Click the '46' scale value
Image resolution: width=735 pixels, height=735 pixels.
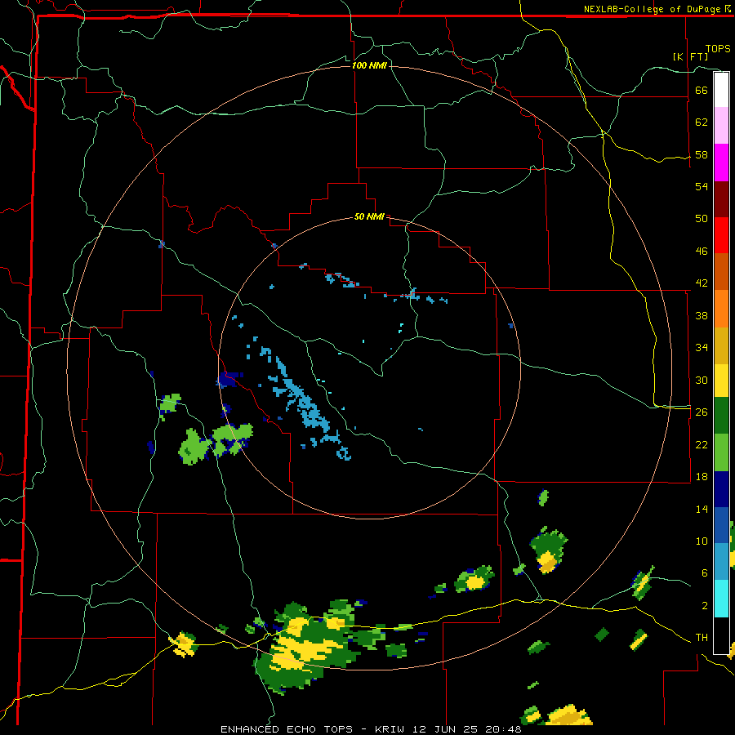coord(702,252)
